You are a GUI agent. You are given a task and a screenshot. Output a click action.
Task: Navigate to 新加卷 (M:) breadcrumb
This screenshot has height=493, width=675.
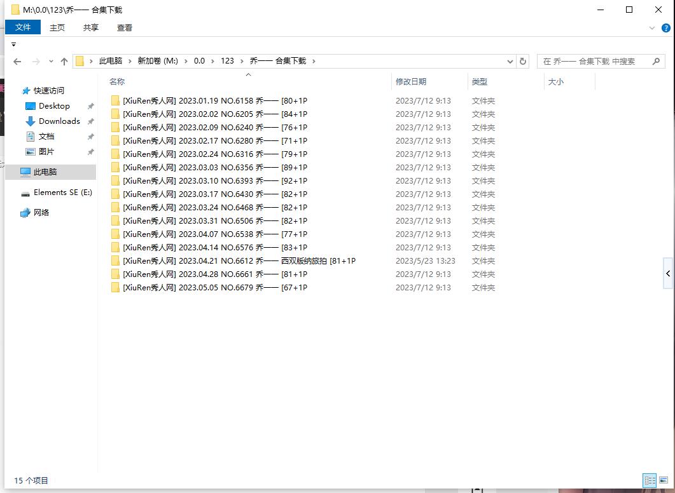pyautogui.click(x=158, y=61)
